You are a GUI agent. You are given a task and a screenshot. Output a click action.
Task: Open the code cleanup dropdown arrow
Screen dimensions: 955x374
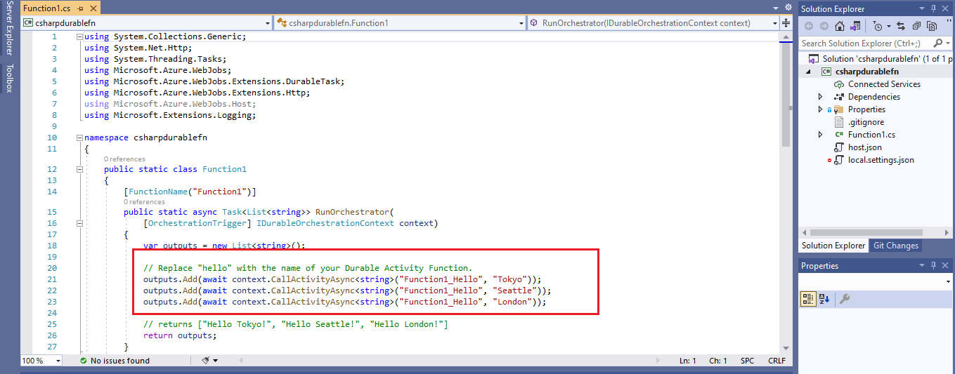[216, 361]
